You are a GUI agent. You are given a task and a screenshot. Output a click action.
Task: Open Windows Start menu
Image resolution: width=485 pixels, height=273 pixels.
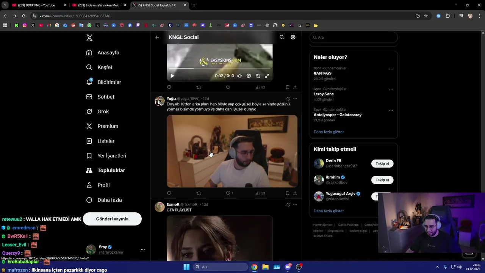tap(186, 267)
